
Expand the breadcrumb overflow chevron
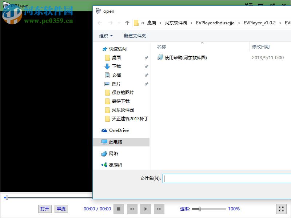pos(142,23)
